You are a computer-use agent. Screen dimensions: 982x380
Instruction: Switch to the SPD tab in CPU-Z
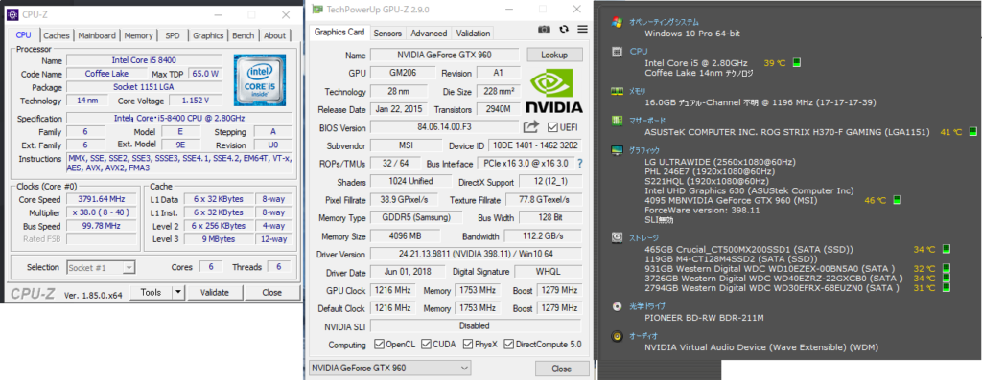173,35
